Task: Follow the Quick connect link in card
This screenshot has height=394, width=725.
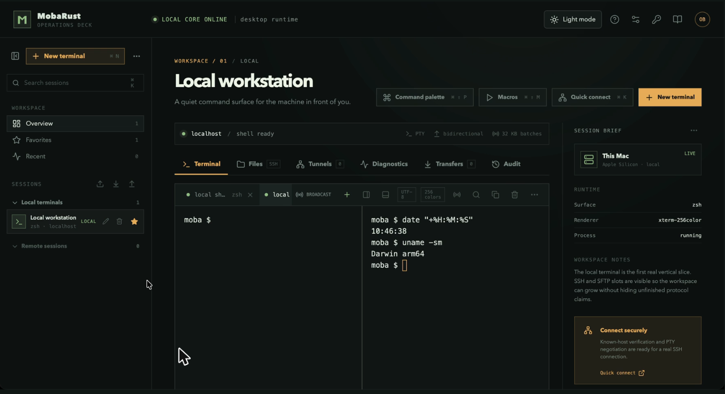Action: click(x=622, y=373)
